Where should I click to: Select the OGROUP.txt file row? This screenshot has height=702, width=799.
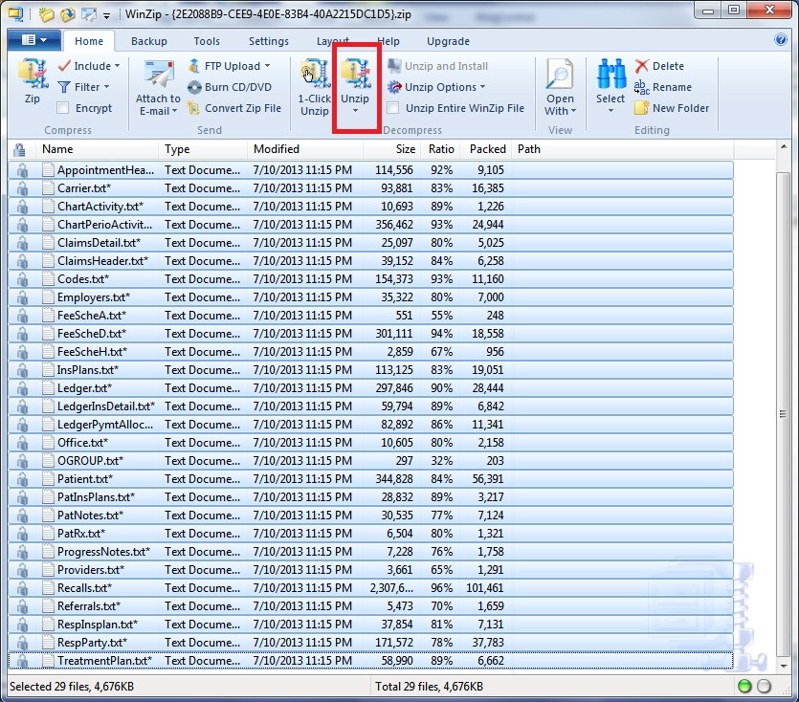(371, 461)
